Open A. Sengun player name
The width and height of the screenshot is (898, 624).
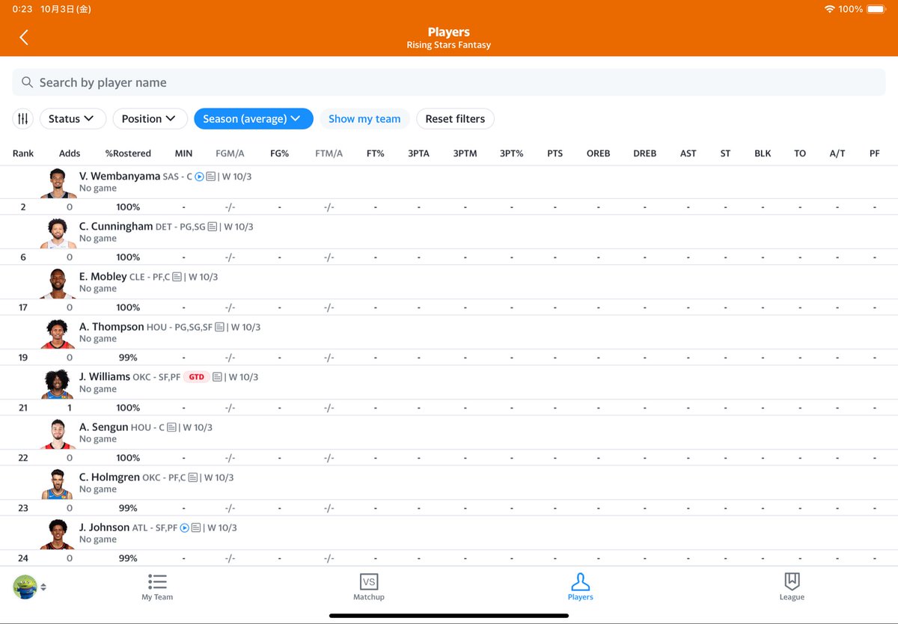click(x=104, y=427)
